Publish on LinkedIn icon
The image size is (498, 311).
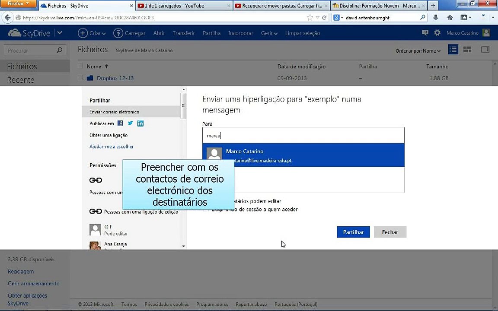(x=140, y=123)
